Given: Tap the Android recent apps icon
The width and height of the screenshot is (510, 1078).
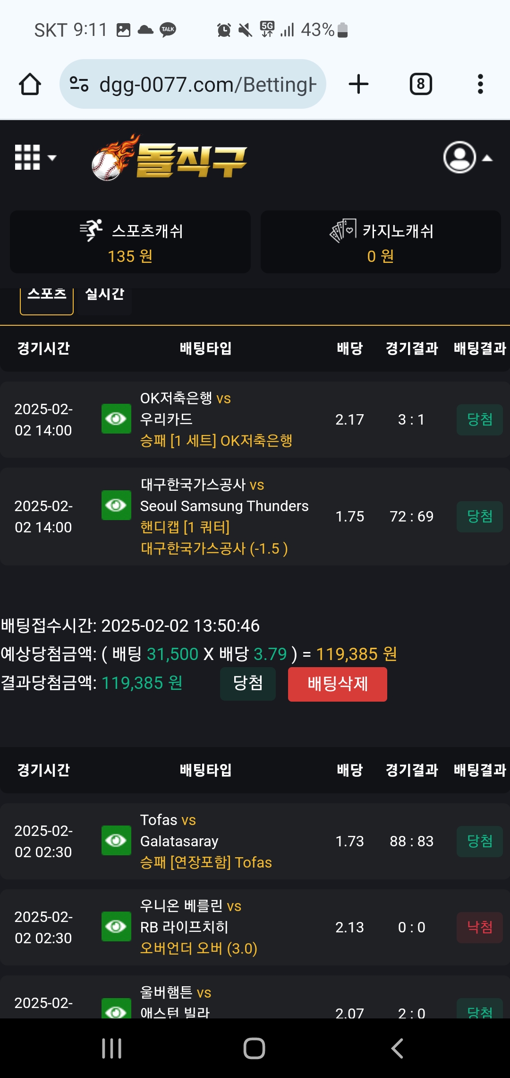Looking at the screenshot, I should [112, 1048].
